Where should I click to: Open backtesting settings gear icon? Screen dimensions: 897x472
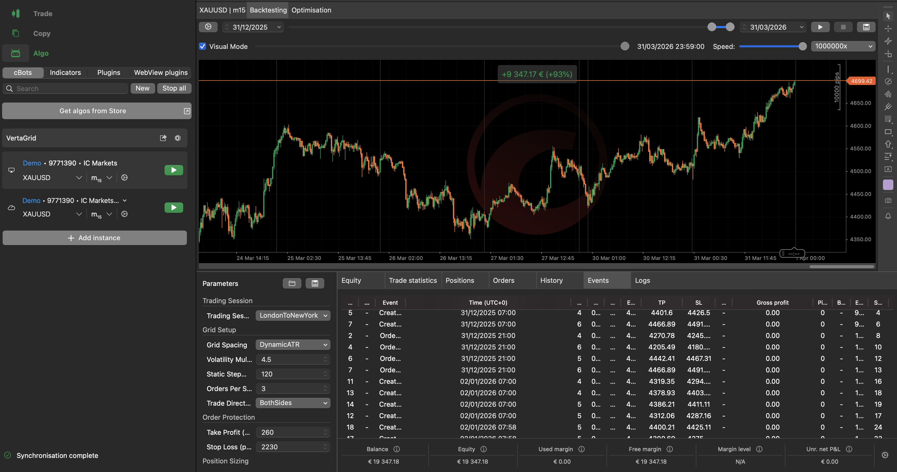click(x=208, y=27)
